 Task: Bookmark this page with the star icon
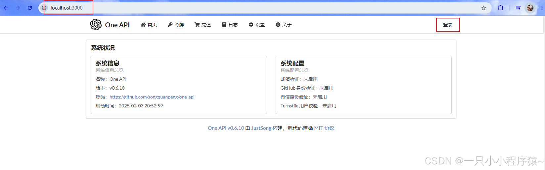484,8
